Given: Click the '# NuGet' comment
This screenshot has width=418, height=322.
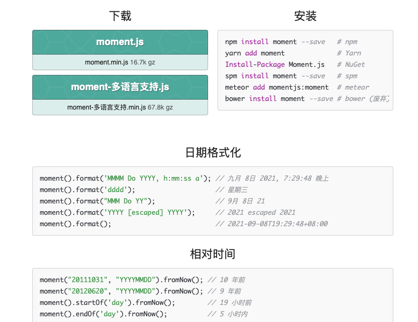Looking at the screenshot, I should pyautogui.click(x=351, y=64).
